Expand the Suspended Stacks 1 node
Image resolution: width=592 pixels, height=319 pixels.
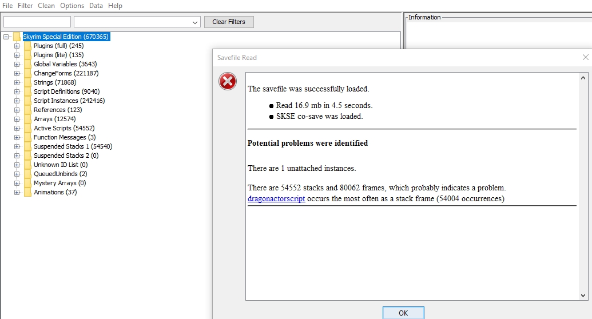pyautogui.click(x=17, y=146)
